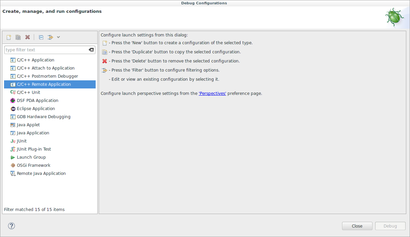Select 'C/C++ Unit' configuration type
This screenshot has width=410, height=237.
click(28, 93)
